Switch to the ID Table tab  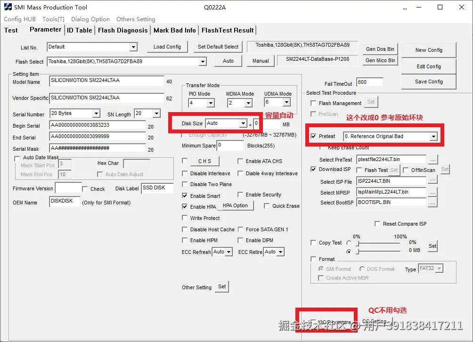[x=79, y=30]
